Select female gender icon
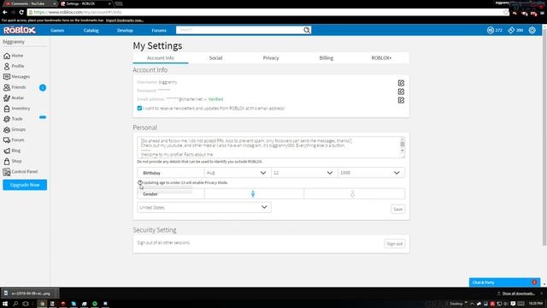The height and width of the screenshot is (308, 547). click(352, 194)
